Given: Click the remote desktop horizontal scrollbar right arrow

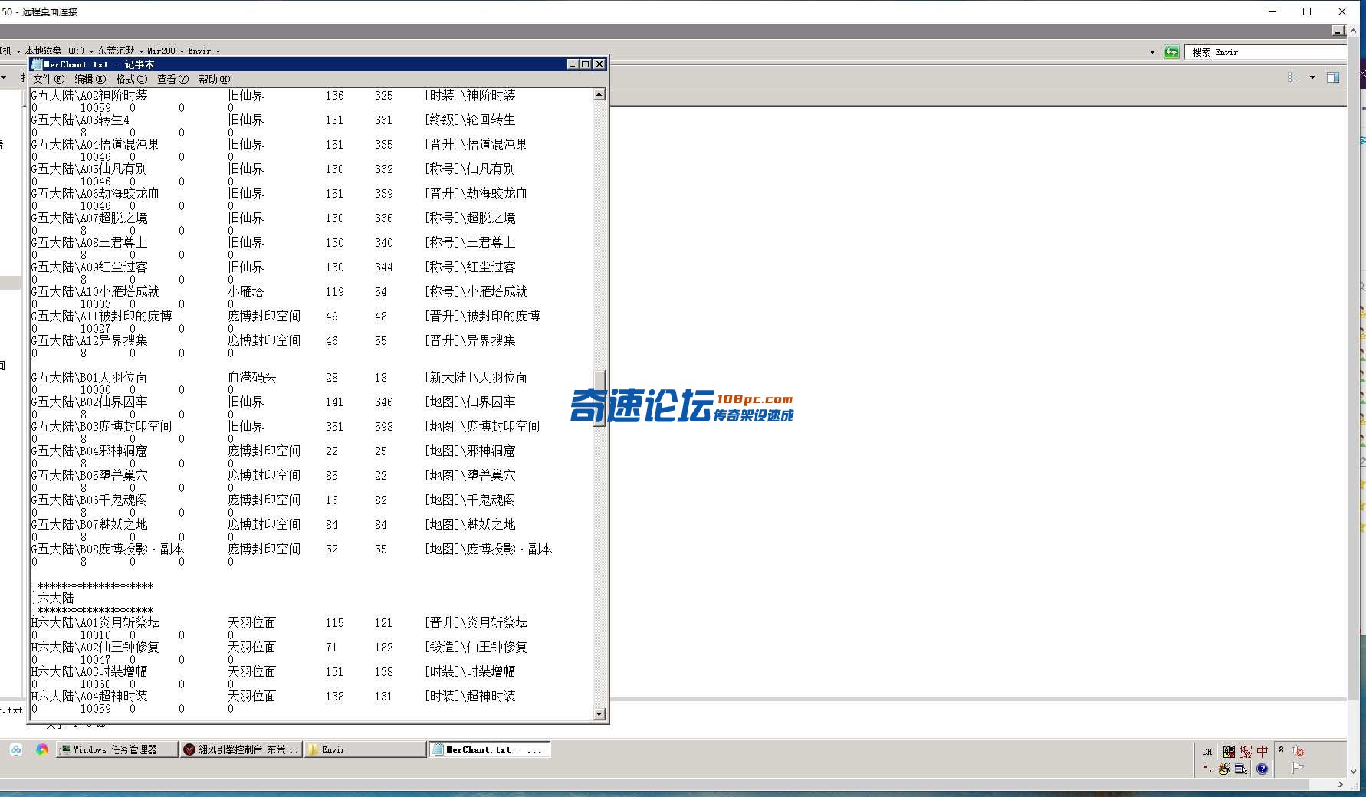Looking at the screenshot, I should 1341,784.
